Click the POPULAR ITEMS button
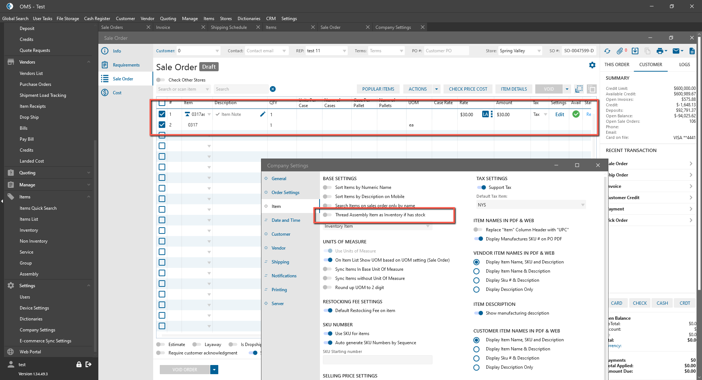This screenshot has height=380, width=702. [x=378, y=89]
